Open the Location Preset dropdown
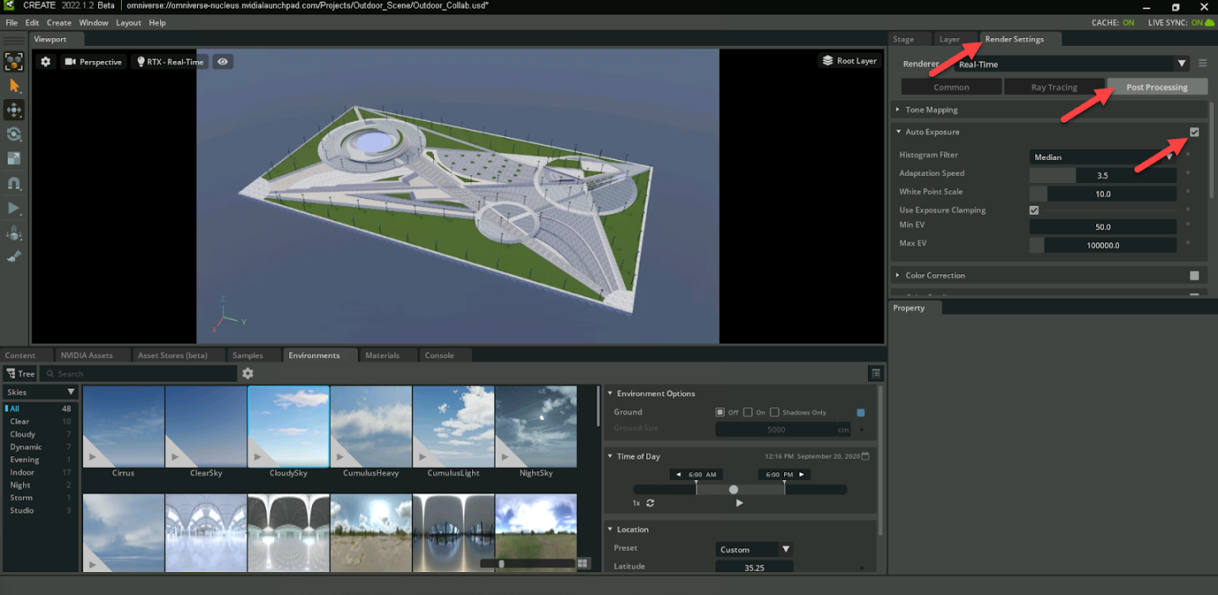This screenshot has height=595, width=1218. (754, 549)
